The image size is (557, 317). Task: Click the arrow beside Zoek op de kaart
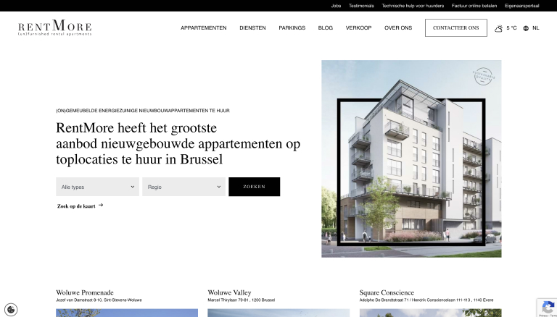point(101,205)
